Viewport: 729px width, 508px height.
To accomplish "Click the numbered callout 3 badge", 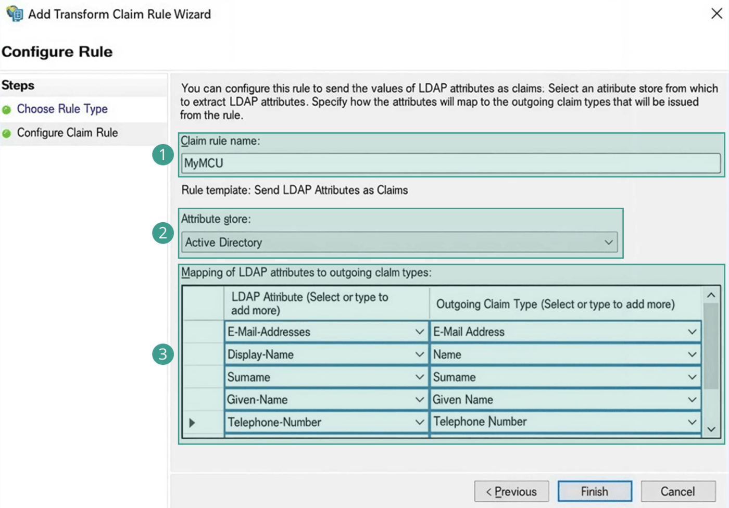I will (x=163, y=354).
